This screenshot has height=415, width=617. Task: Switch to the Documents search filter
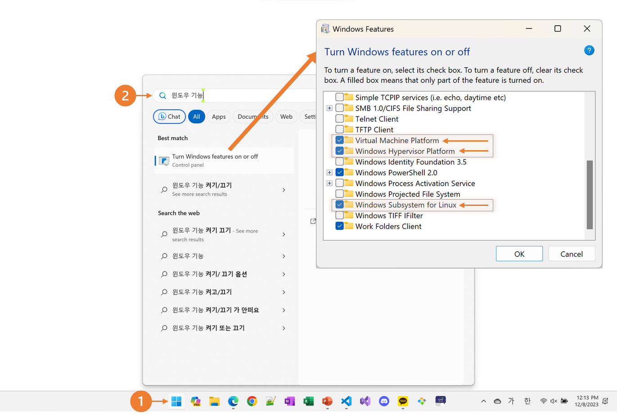253,116
